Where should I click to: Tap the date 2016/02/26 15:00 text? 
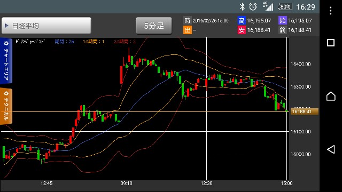coord(211,21)
